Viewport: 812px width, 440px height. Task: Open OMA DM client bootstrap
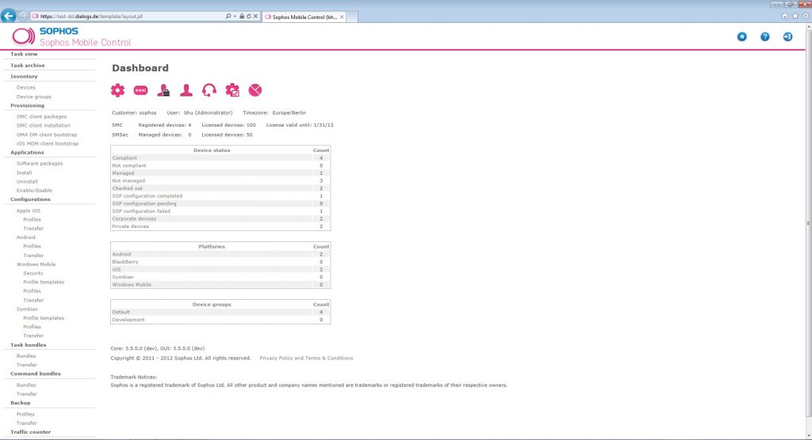[47, 135]
